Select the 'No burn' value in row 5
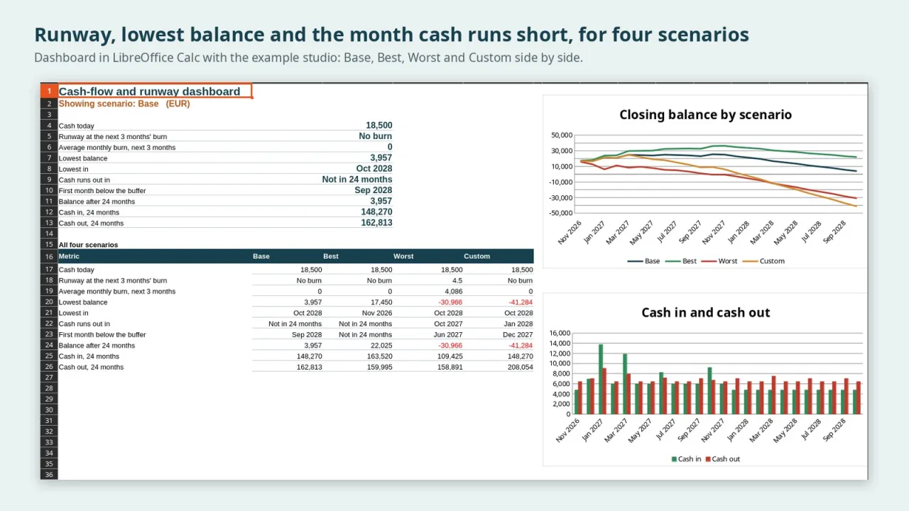Screen dimensions: 909x511 point(375,136)
